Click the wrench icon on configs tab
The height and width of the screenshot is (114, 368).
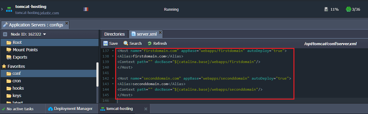tap(6, 25)
